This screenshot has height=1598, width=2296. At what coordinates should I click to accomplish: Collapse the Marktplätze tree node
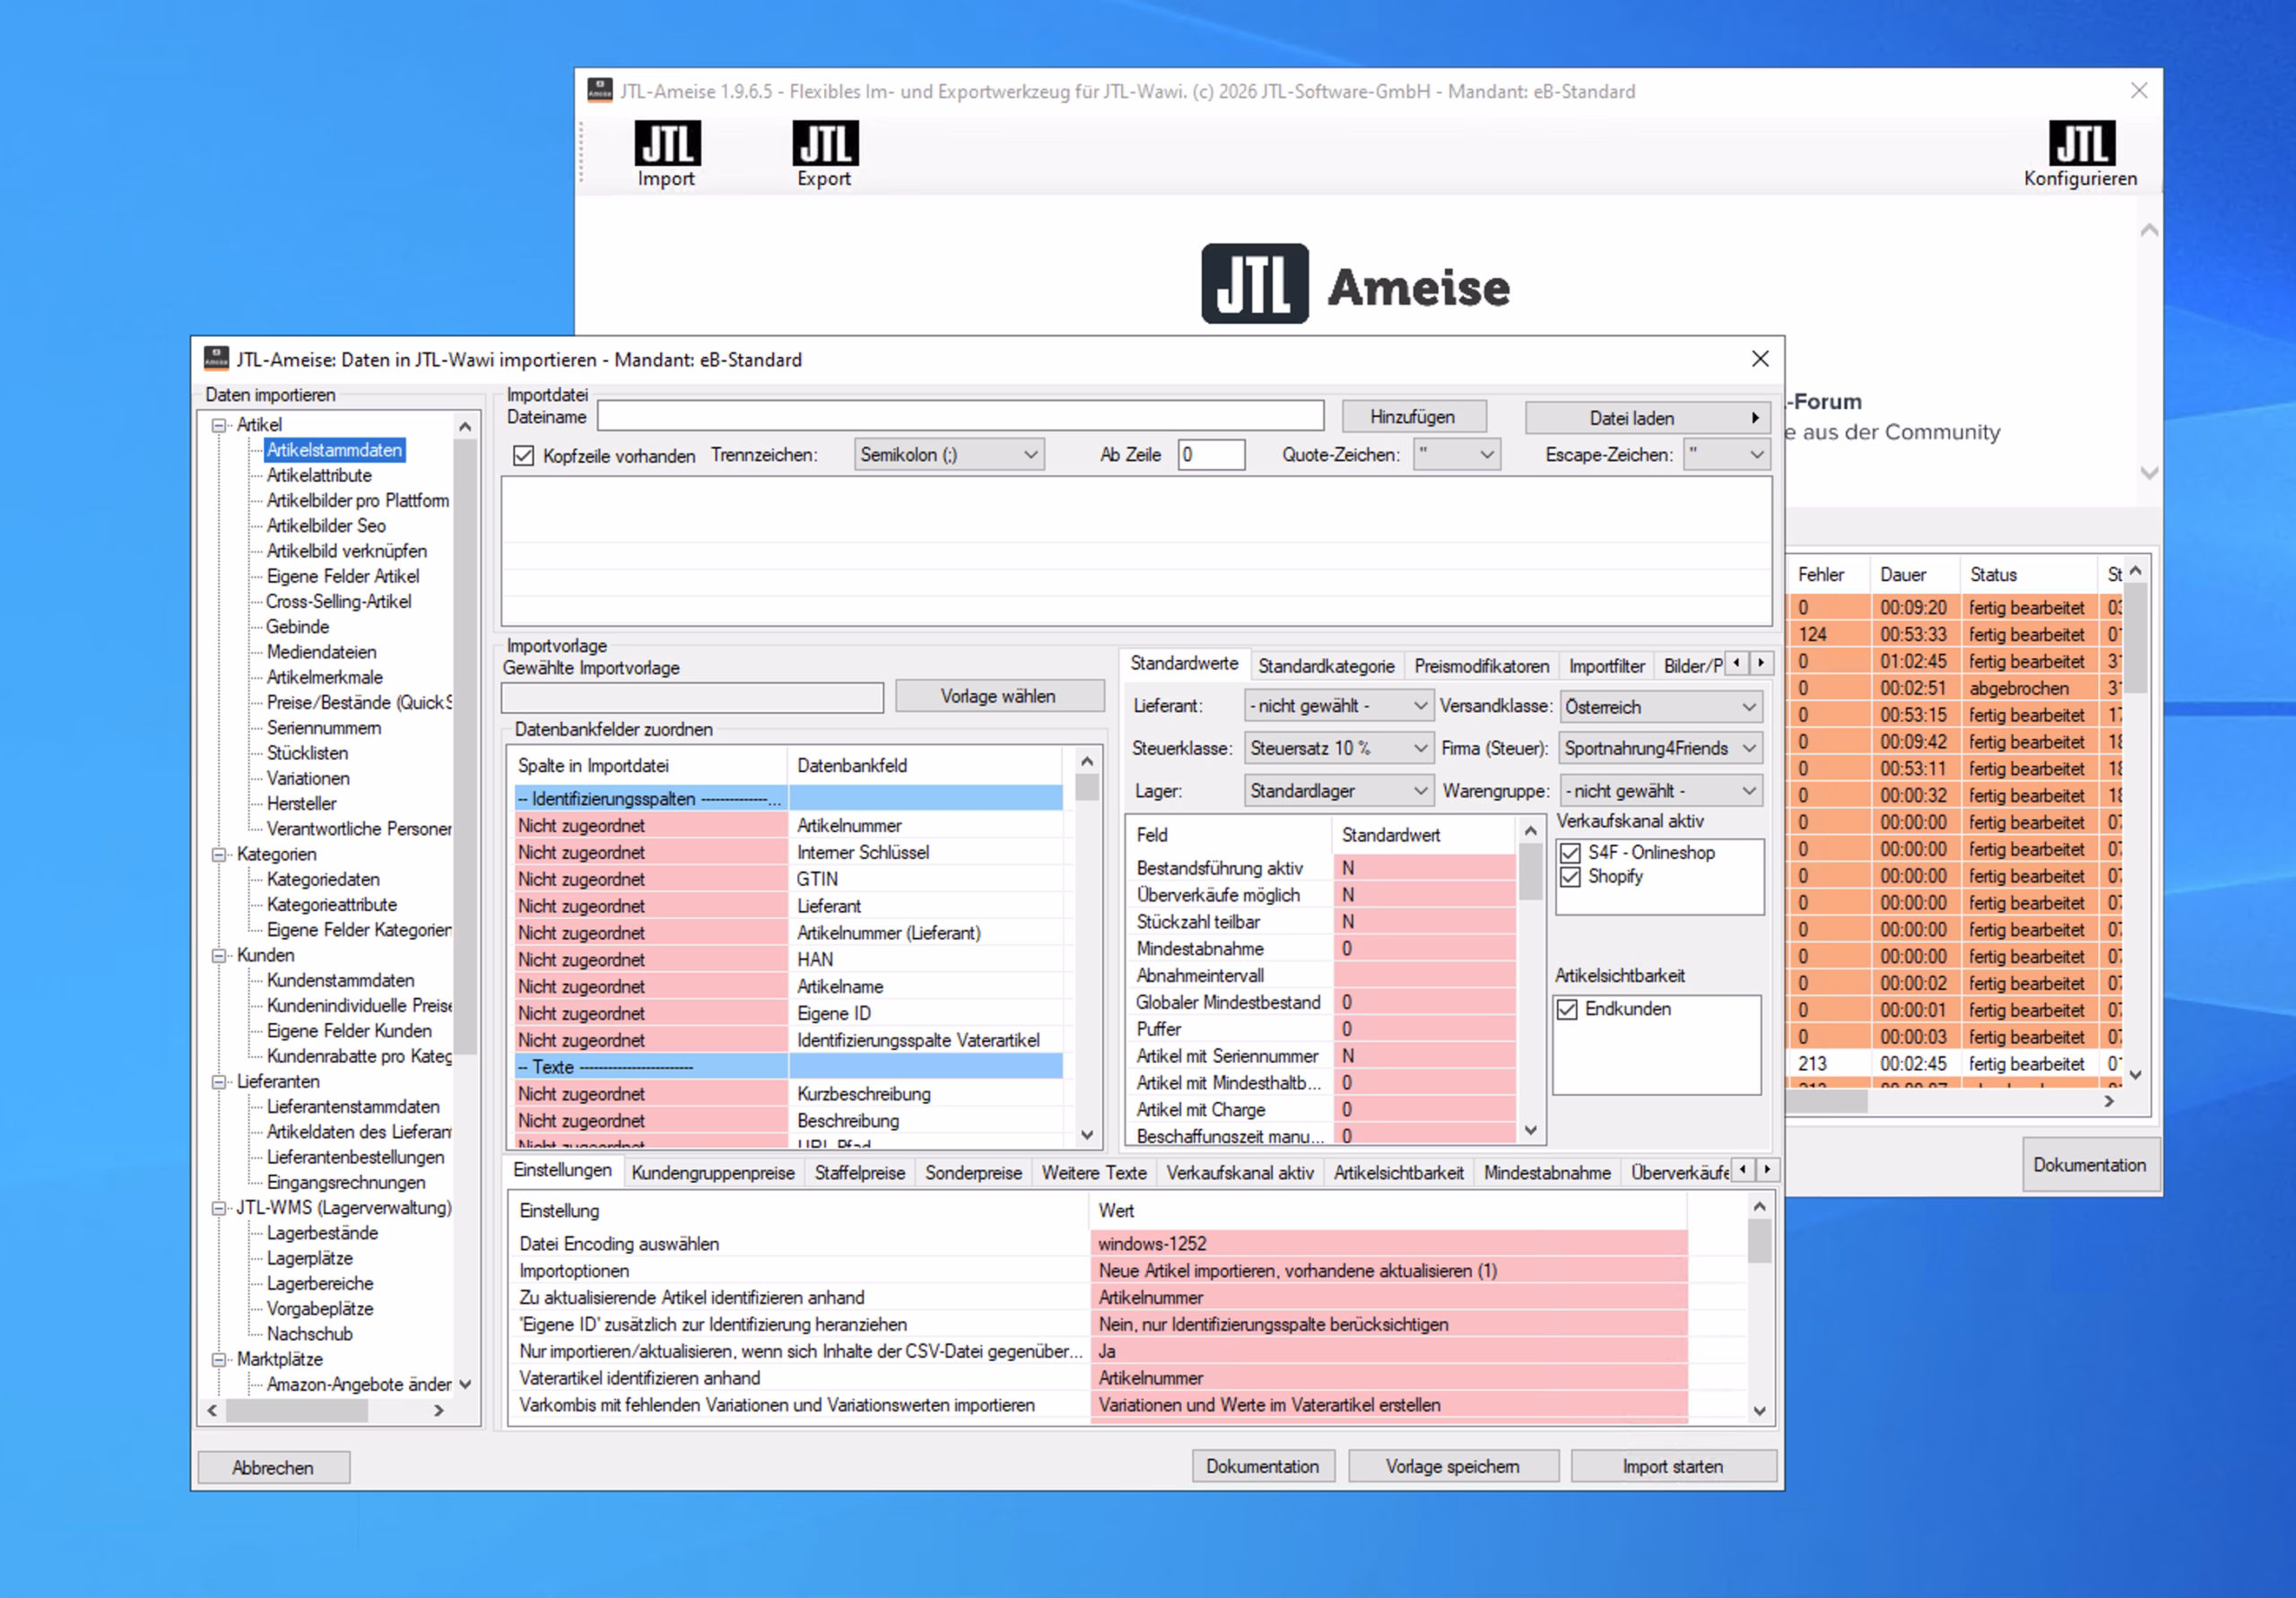click(218, 1360)
